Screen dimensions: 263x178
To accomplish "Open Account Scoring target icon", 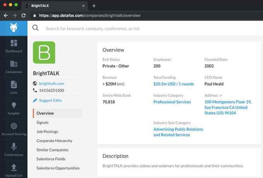I will (14, 126).
